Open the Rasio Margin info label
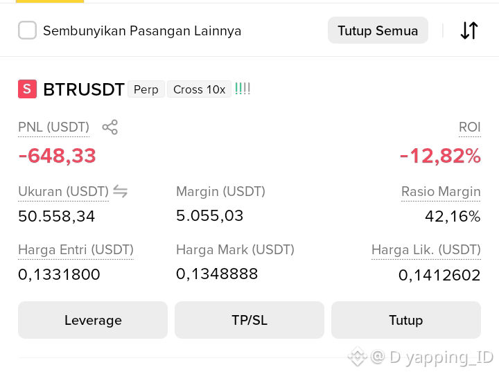 pos(441,192)
